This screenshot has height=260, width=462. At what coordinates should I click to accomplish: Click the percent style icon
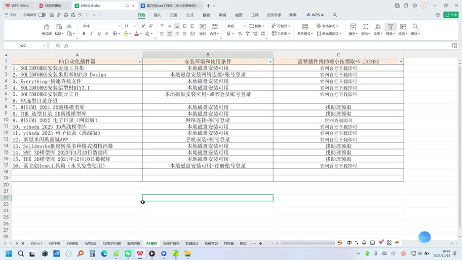click(240, 34)
